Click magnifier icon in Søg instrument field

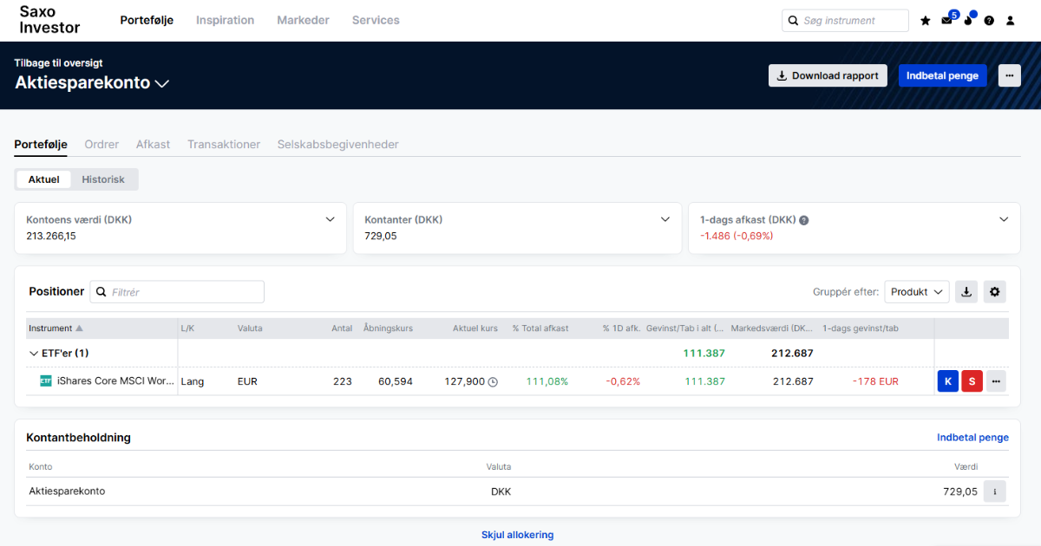coord(793,21)
